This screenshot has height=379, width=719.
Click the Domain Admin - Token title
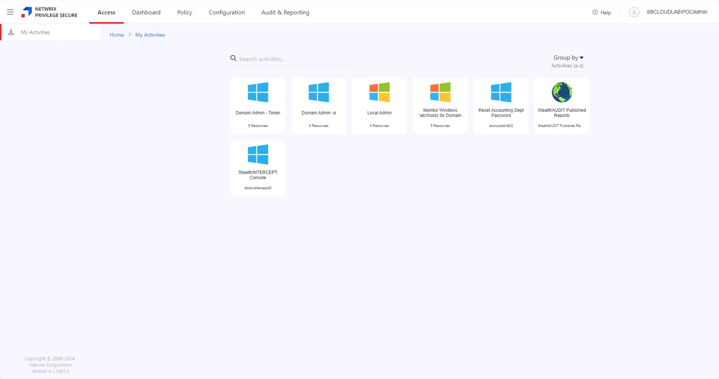(x=258, y=113)
